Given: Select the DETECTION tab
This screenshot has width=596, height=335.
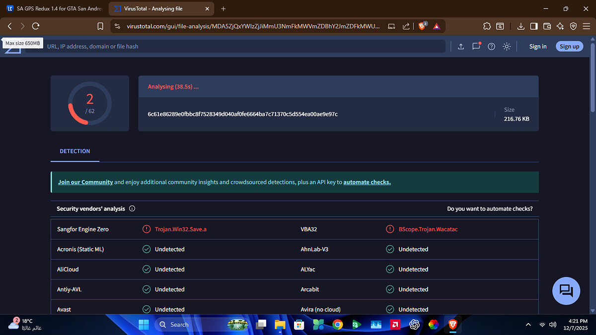Looking at the screenshot, I should pos(75,151).
